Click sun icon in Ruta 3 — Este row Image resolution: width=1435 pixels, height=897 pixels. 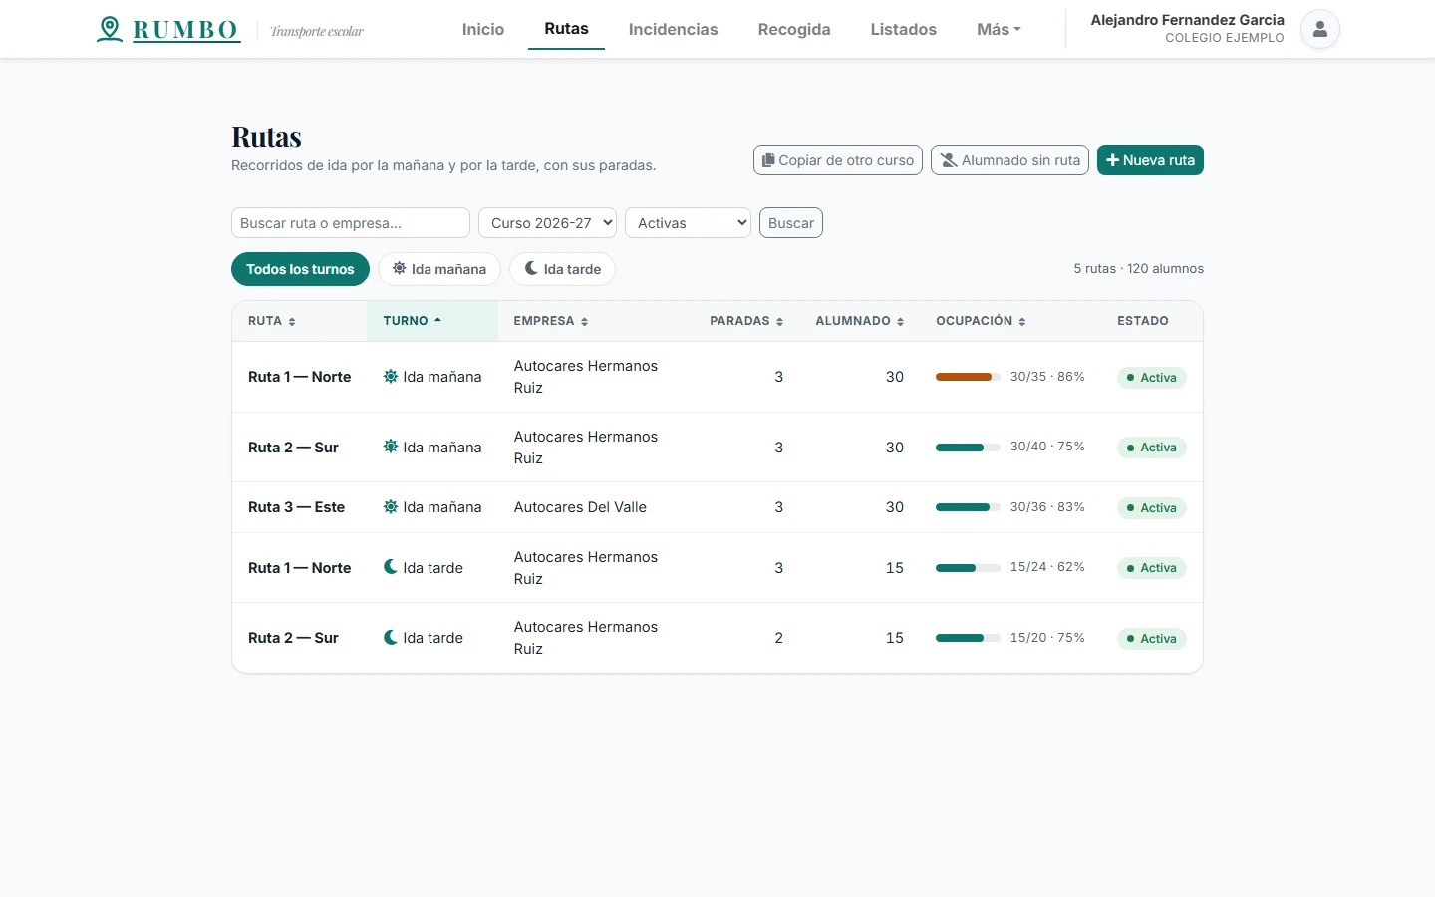(x=391, y=507)
